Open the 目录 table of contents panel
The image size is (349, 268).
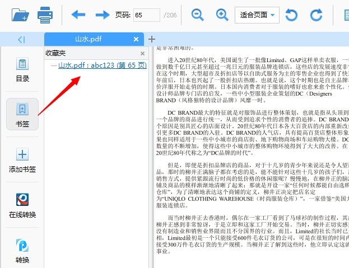[x=22, y=69]
